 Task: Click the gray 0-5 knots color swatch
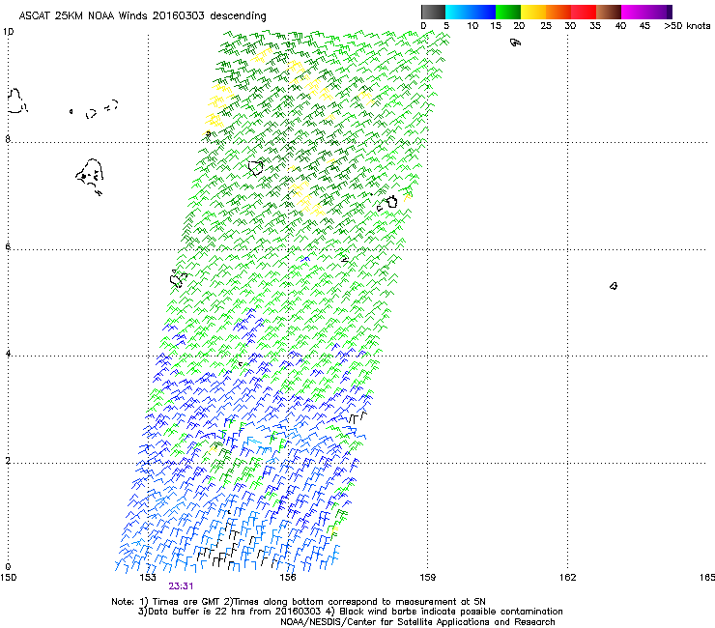point(433,12)
